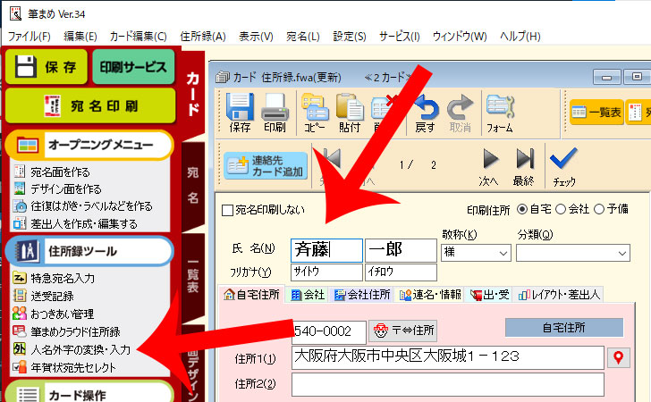651x402 pixels.
Task: Open 人名外字の変換・入力 tool
Action: pyautogui.click(x=72, y=349)
